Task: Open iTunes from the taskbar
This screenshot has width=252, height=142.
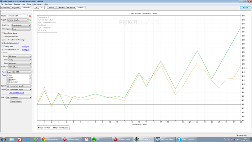Action: coord(86,139)
